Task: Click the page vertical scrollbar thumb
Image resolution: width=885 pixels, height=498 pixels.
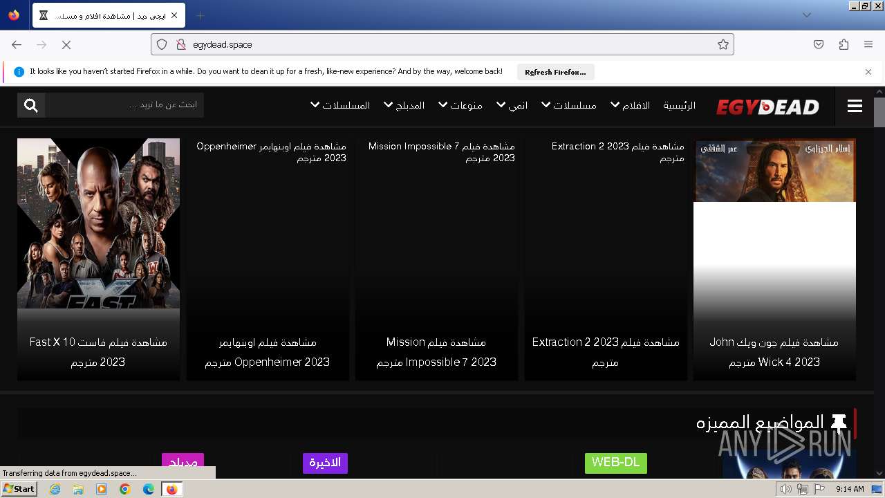Action: [x=879, y=112]
